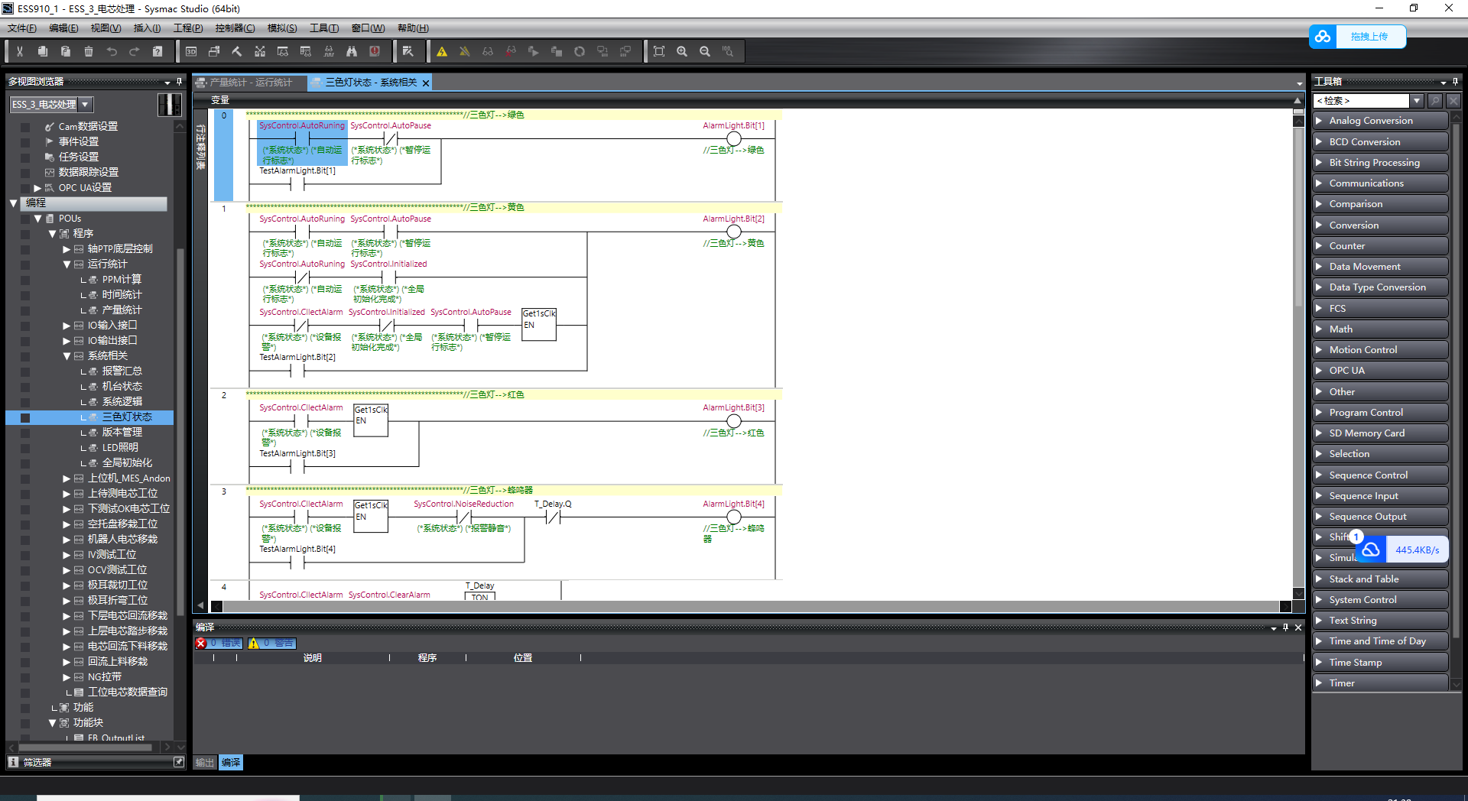This screenshot has height=801, width=1468.
Task: Click the zoom in magnifier icon
Action: tap(682, 51)
